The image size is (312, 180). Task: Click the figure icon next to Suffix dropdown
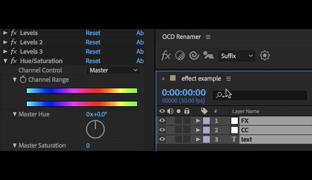tap(208, 55)
